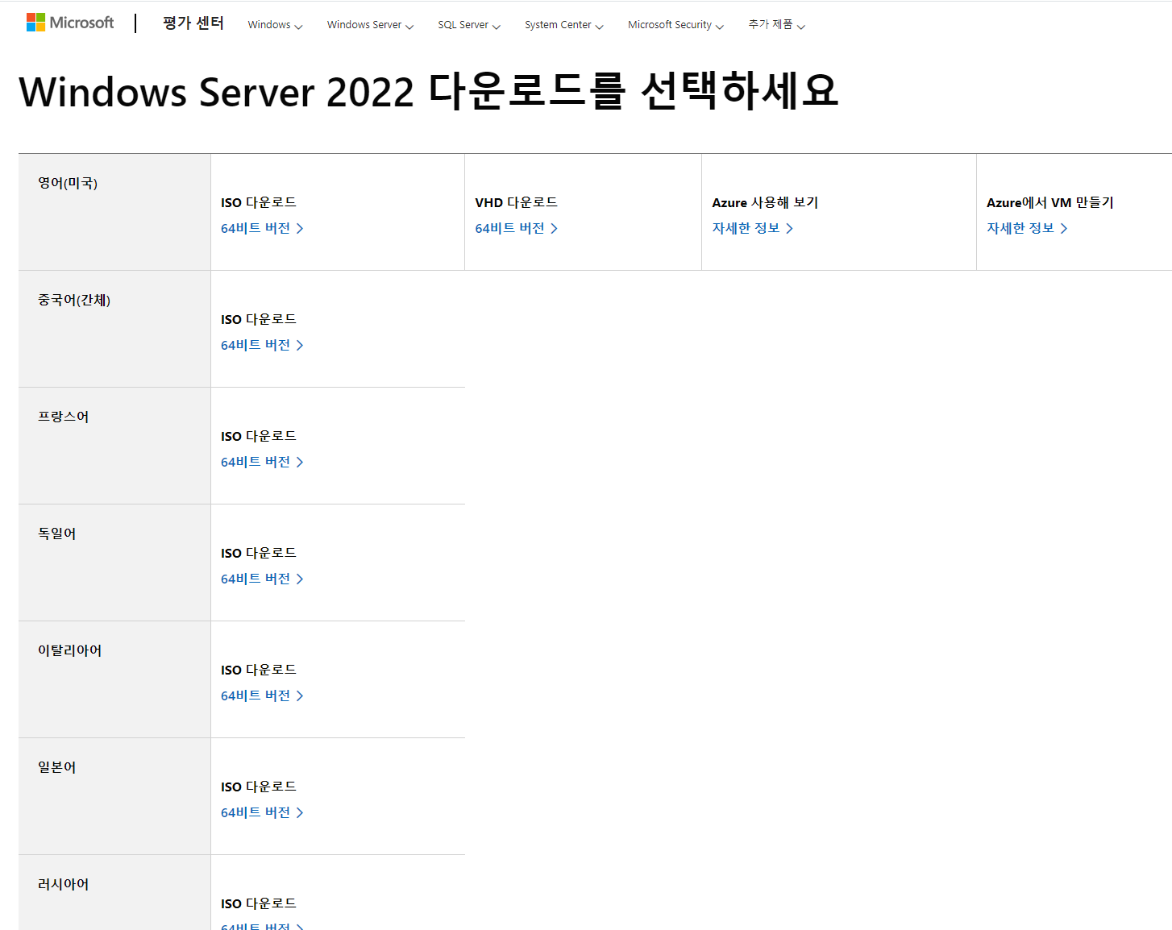
Task: Expand the Windows menu
Action: [275, 25]
